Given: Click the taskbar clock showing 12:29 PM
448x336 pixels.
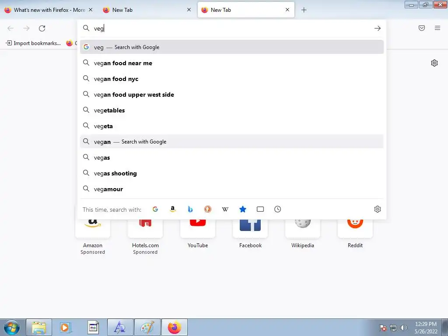Looking at the screenshot, I should pyautogui.click(x=426, y=327).
